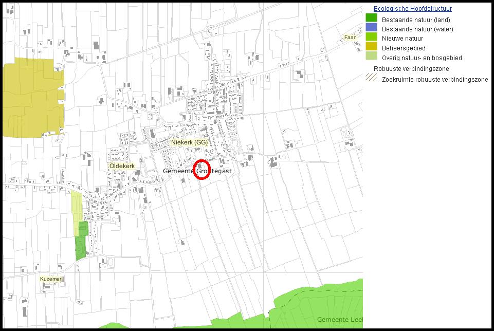
Task: Select the blue Bestaande natuur (water) swatch
Action: (x=371, y=28)
